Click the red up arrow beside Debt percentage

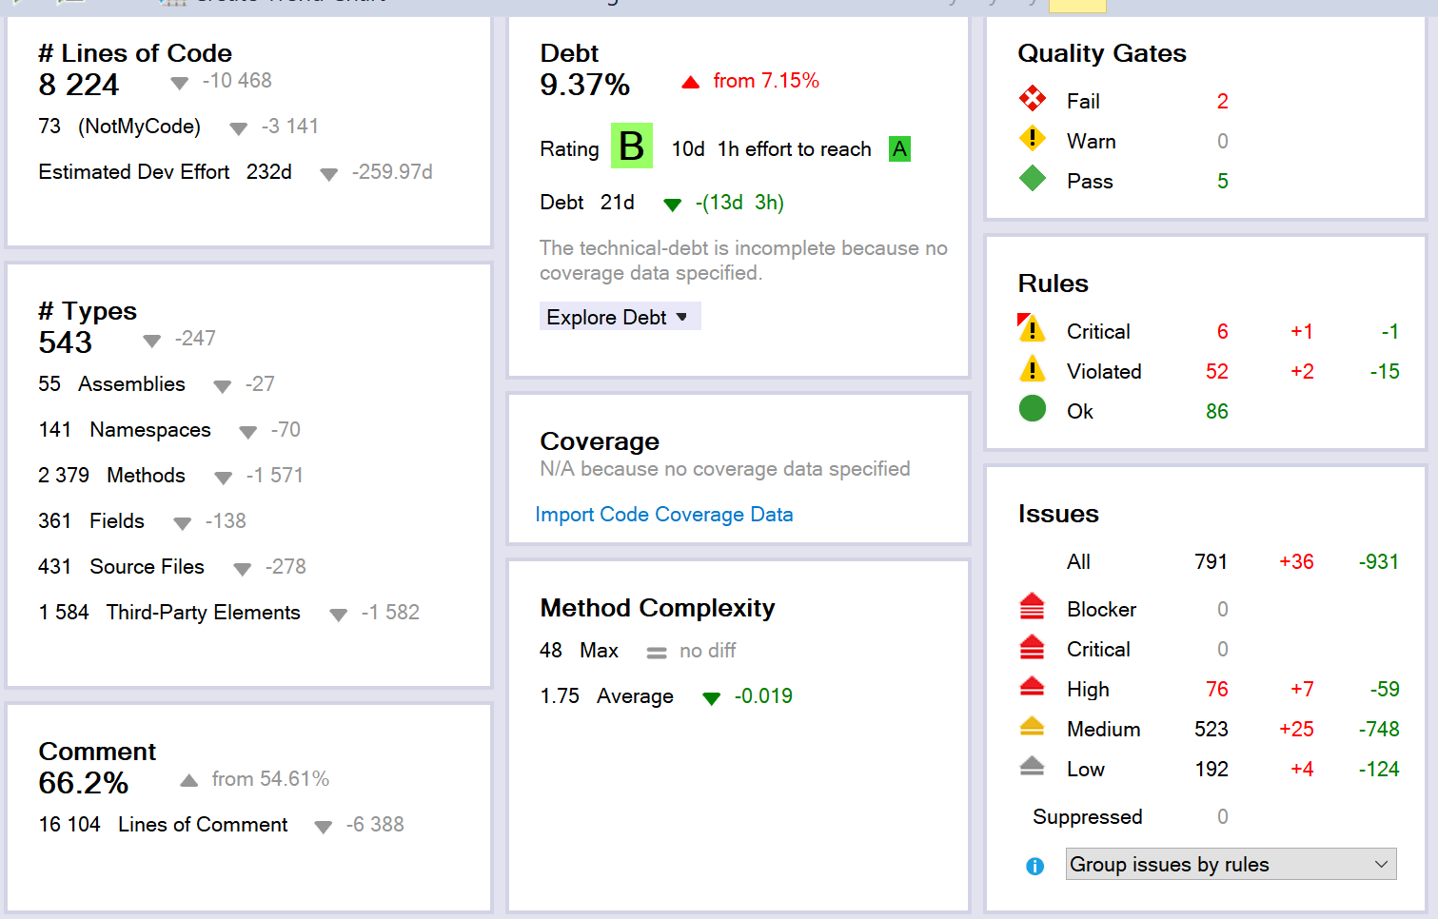click(691, 83)
